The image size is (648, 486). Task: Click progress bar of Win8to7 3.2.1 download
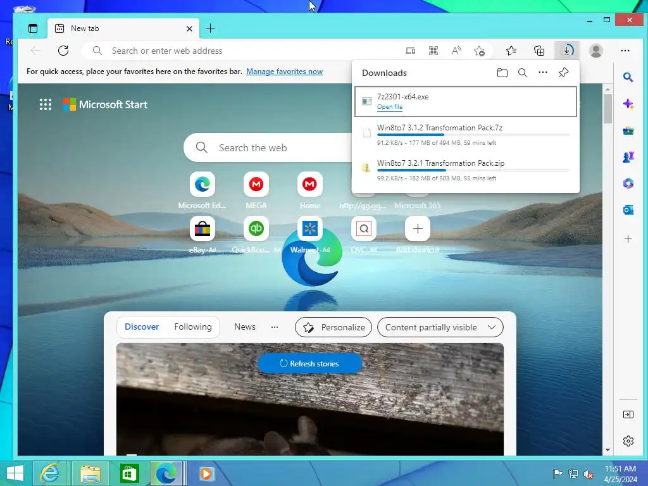(x=473, y=170)
